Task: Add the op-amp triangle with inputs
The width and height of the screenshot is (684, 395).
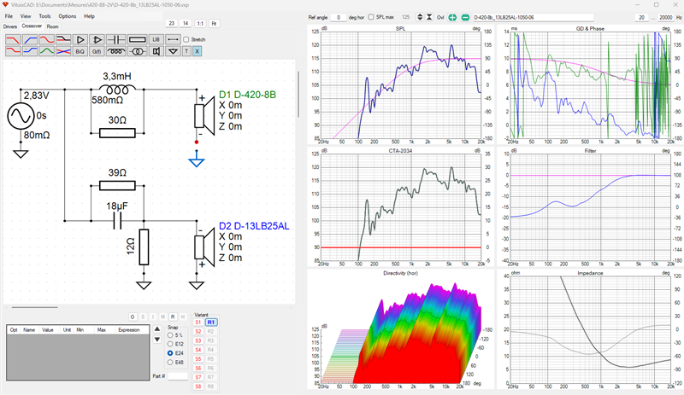Action: pyautogui.click(x=97, y=39)
